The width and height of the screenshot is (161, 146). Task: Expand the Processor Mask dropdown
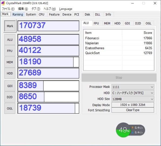coord(133,87)
